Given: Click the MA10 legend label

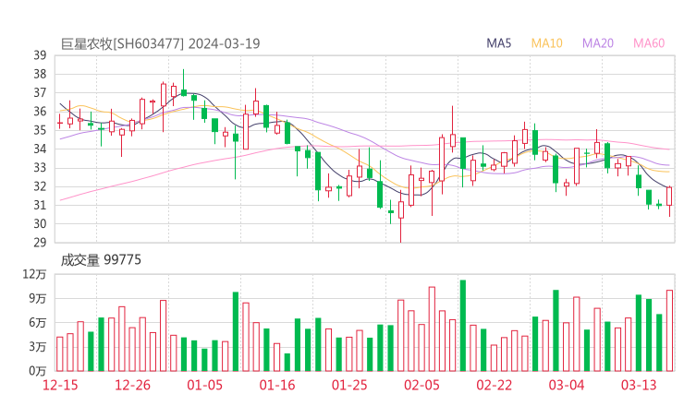Looking at the screenshot, I should pyautogui.click(x=546, y=43).
